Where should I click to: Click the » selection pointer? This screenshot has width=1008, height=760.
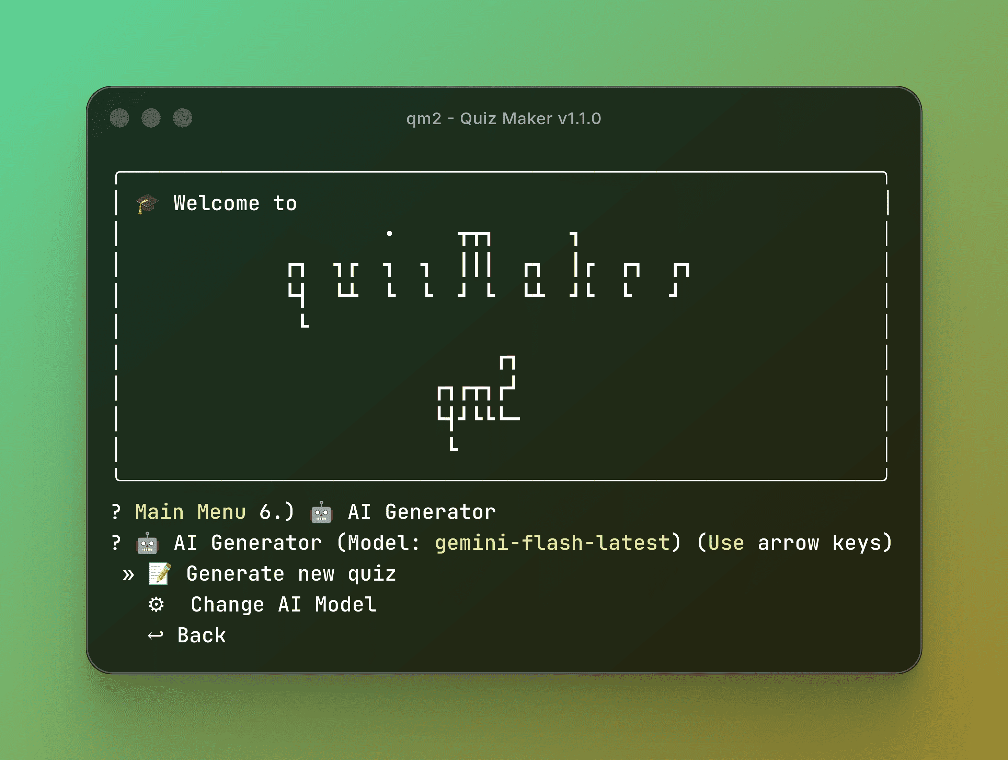128,574
